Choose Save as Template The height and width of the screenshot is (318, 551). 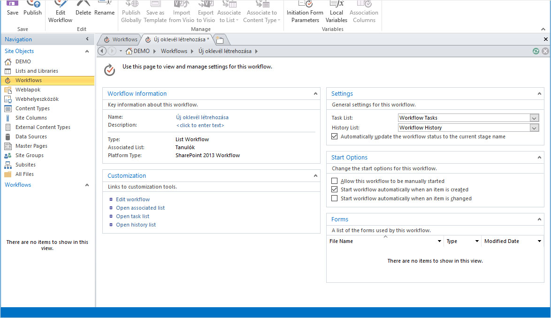[155, 12]
